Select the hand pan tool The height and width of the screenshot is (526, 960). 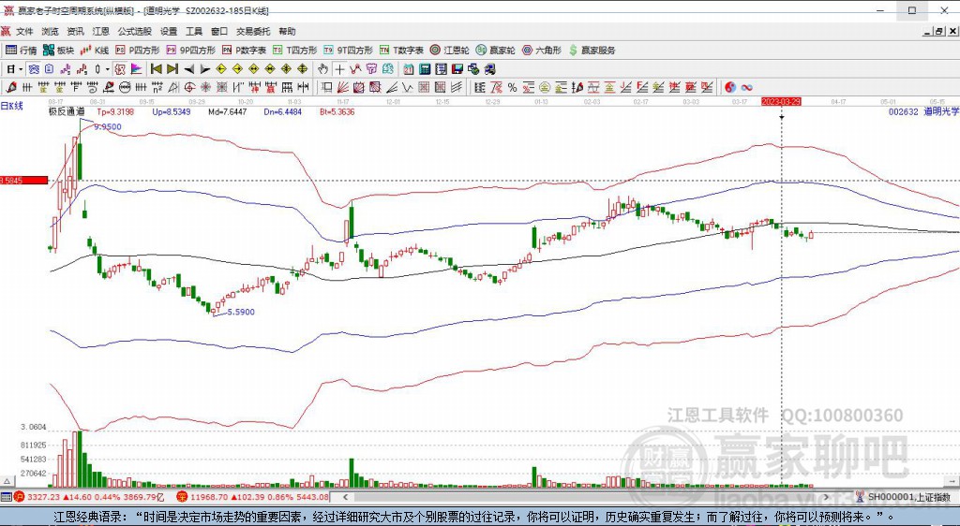click(x=322, y=69)
